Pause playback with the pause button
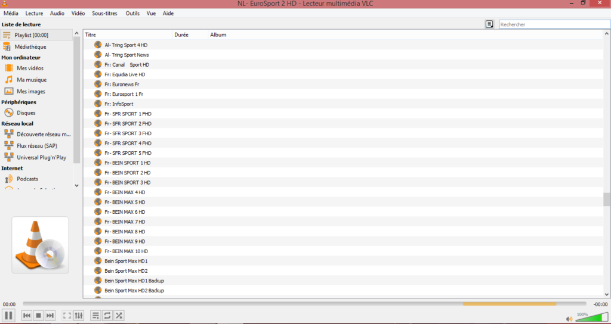The image size is (611, 324). tap(8, 316)
